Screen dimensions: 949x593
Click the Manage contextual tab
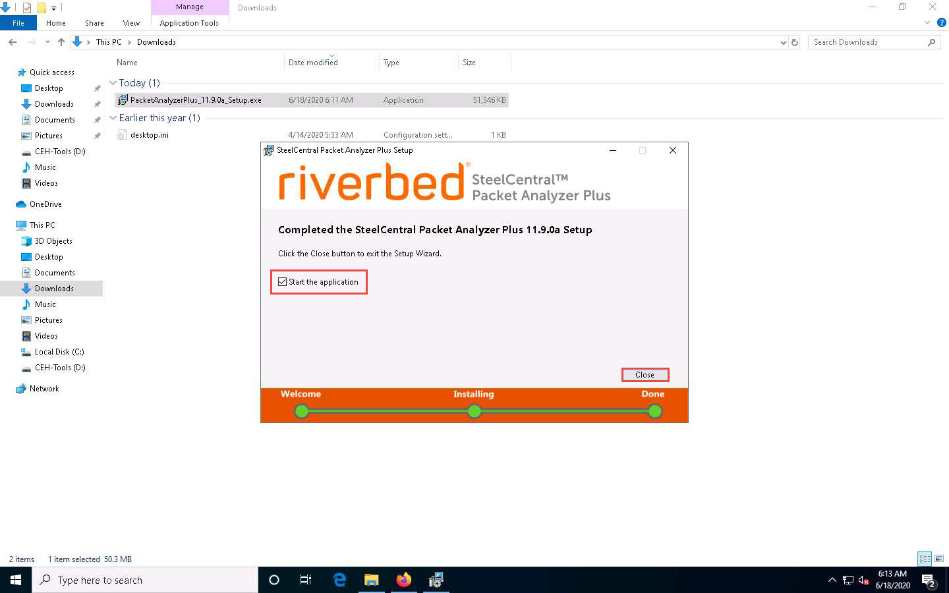click(190, 7)
